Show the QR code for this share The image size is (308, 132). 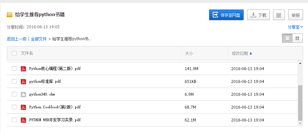tap(279, 15)
